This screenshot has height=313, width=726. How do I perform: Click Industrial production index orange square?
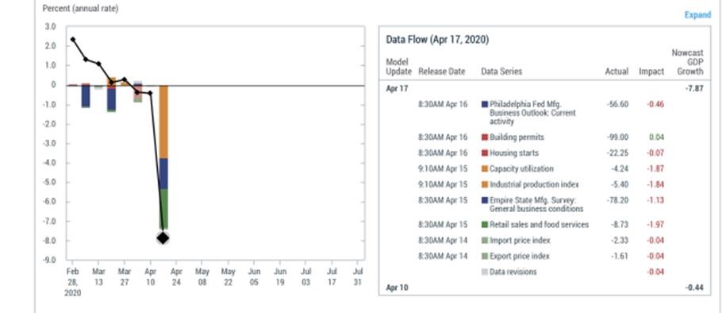coord(485,184)
